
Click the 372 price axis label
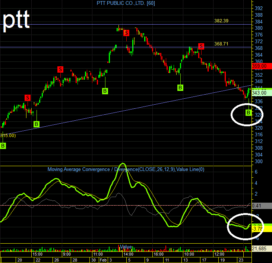(x=259, y=42)
